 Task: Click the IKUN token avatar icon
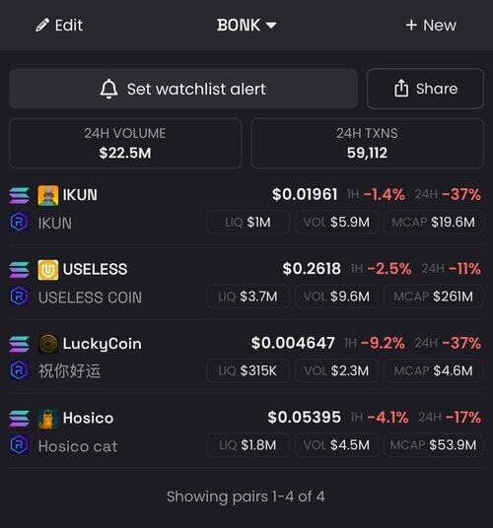pos(48,195)
